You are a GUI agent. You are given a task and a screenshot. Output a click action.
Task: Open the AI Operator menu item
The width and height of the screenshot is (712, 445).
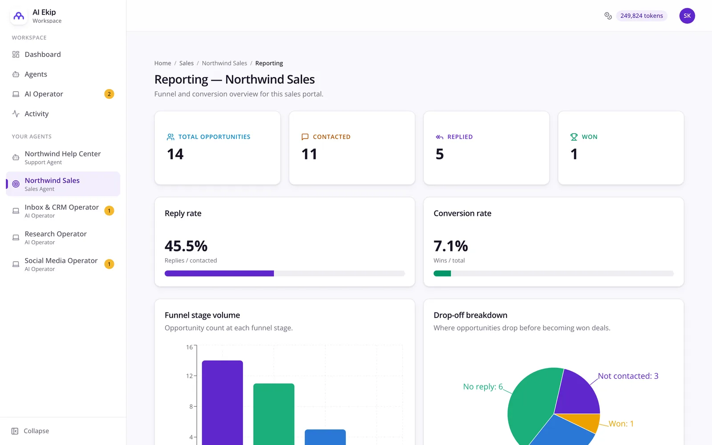pyautogui.click(x=63, y=94)
